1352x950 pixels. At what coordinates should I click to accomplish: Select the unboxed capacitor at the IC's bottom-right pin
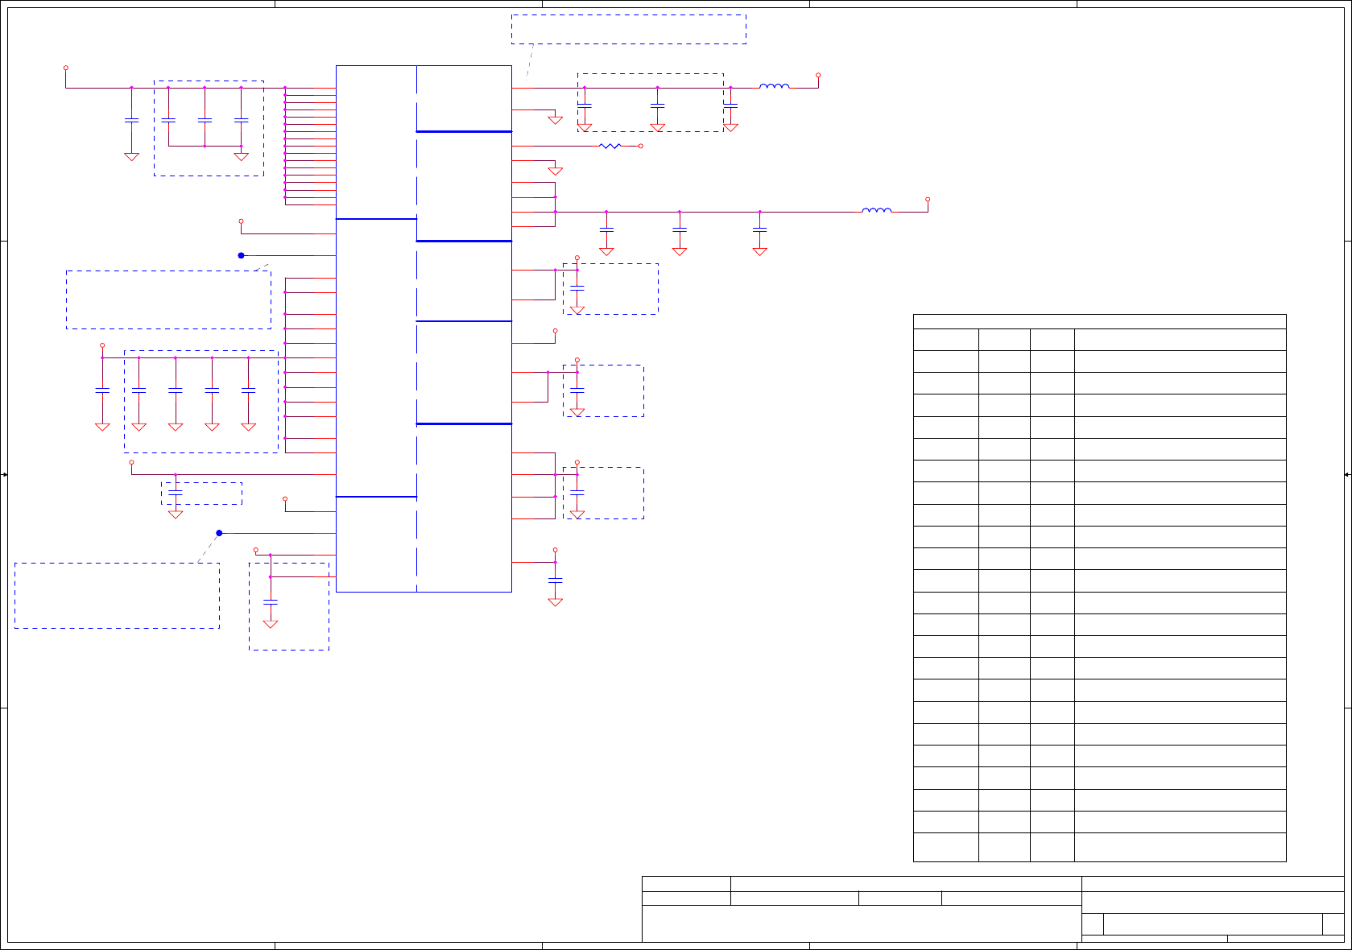[555, 580]
